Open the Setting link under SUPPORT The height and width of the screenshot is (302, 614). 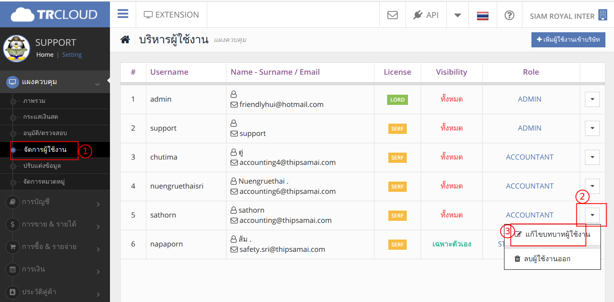coord(72,55)
